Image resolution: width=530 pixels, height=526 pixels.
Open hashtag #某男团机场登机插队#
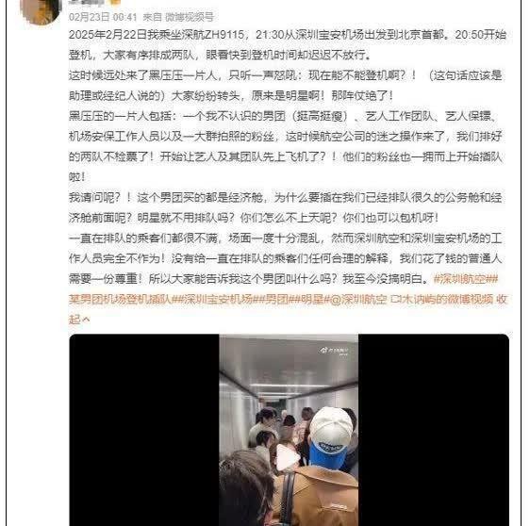[124, 300]
